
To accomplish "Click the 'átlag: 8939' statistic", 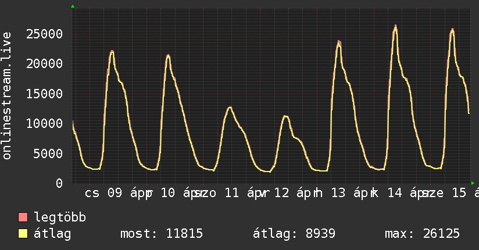I will click(x=294, y=234).
